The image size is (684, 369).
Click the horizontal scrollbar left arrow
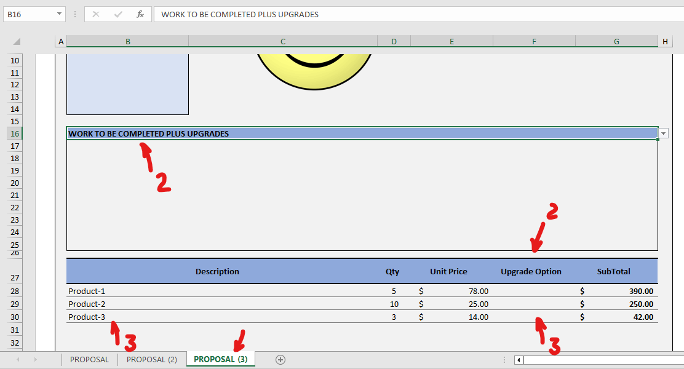tap(519, 360)
